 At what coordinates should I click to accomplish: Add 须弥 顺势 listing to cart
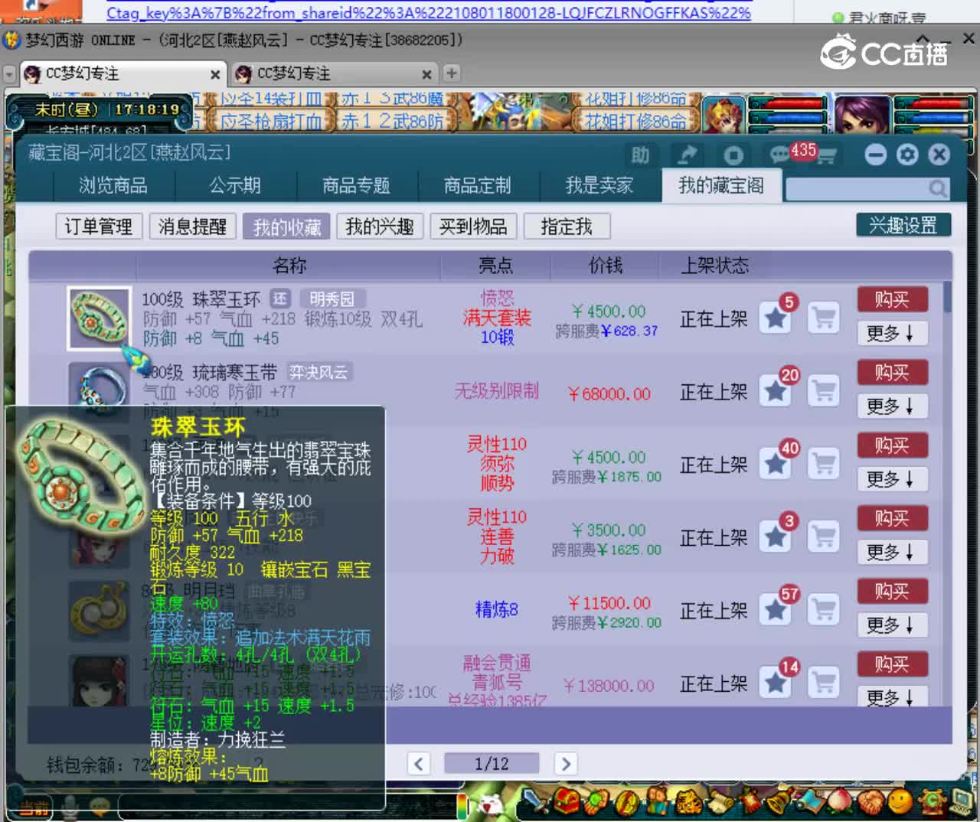824,465
